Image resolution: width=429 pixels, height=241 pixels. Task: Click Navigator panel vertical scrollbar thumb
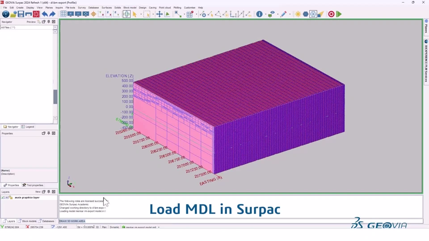point(55,97)
